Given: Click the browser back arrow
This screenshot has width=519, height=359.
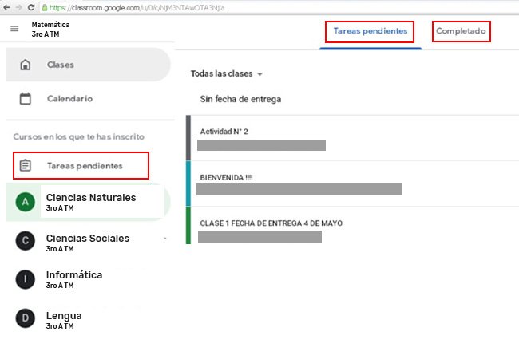Looking at the screenshot, I should [x=8, y=6].
